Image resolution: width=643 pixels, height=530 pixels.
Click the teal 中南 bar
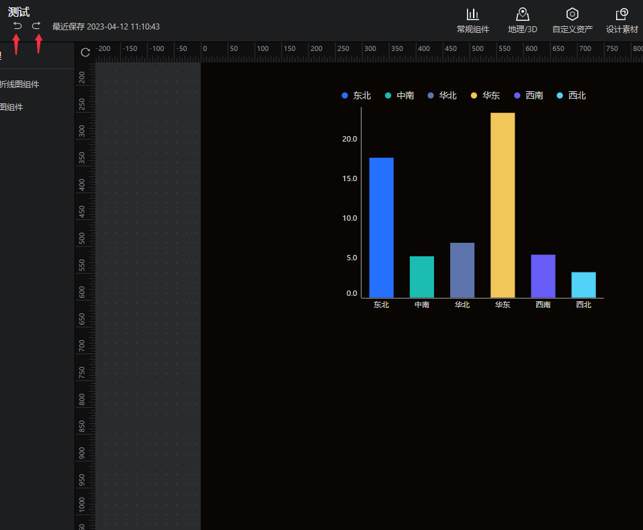coord(421,276)
